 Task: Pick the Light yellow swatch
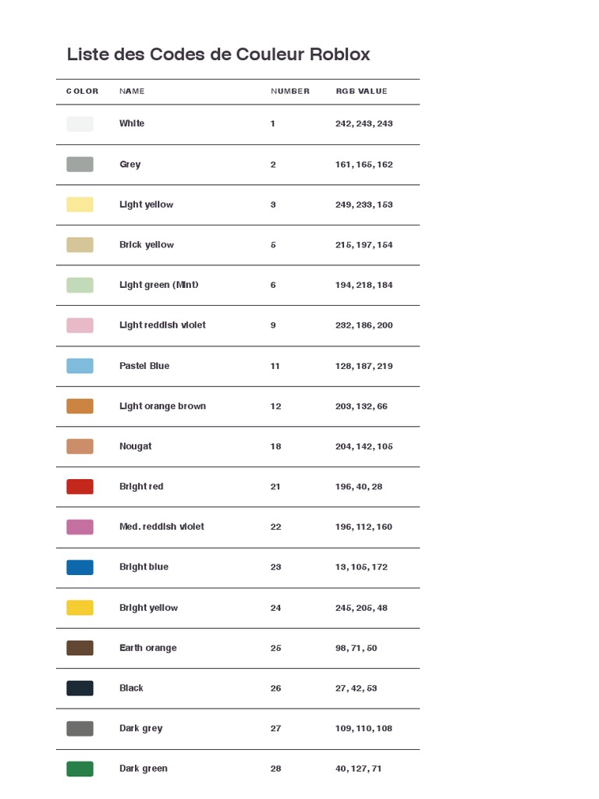(80, 204)
